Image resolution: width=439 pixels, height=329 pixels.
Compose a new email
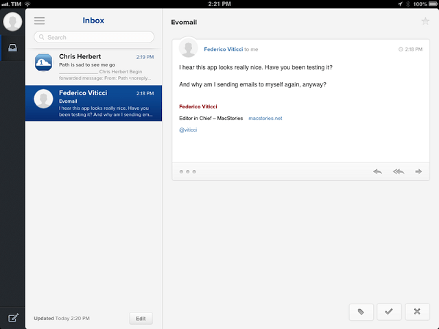[x=12, y=317]
